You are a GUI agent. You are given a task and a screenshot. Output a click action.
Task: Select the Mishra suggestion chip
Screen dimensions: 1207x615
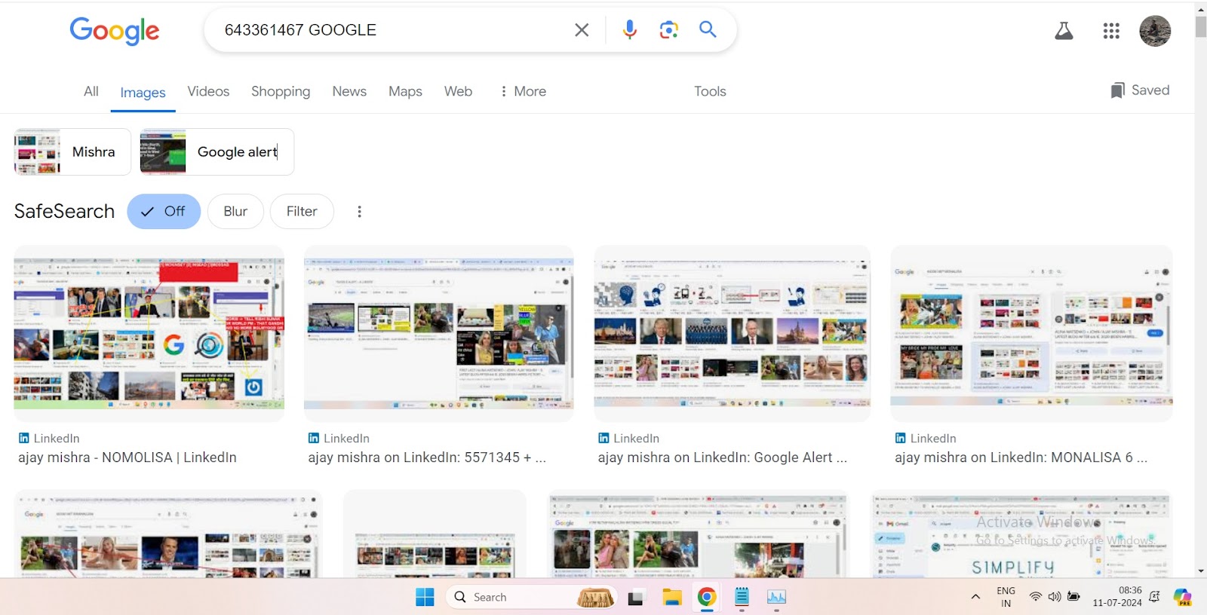(72, 151)
